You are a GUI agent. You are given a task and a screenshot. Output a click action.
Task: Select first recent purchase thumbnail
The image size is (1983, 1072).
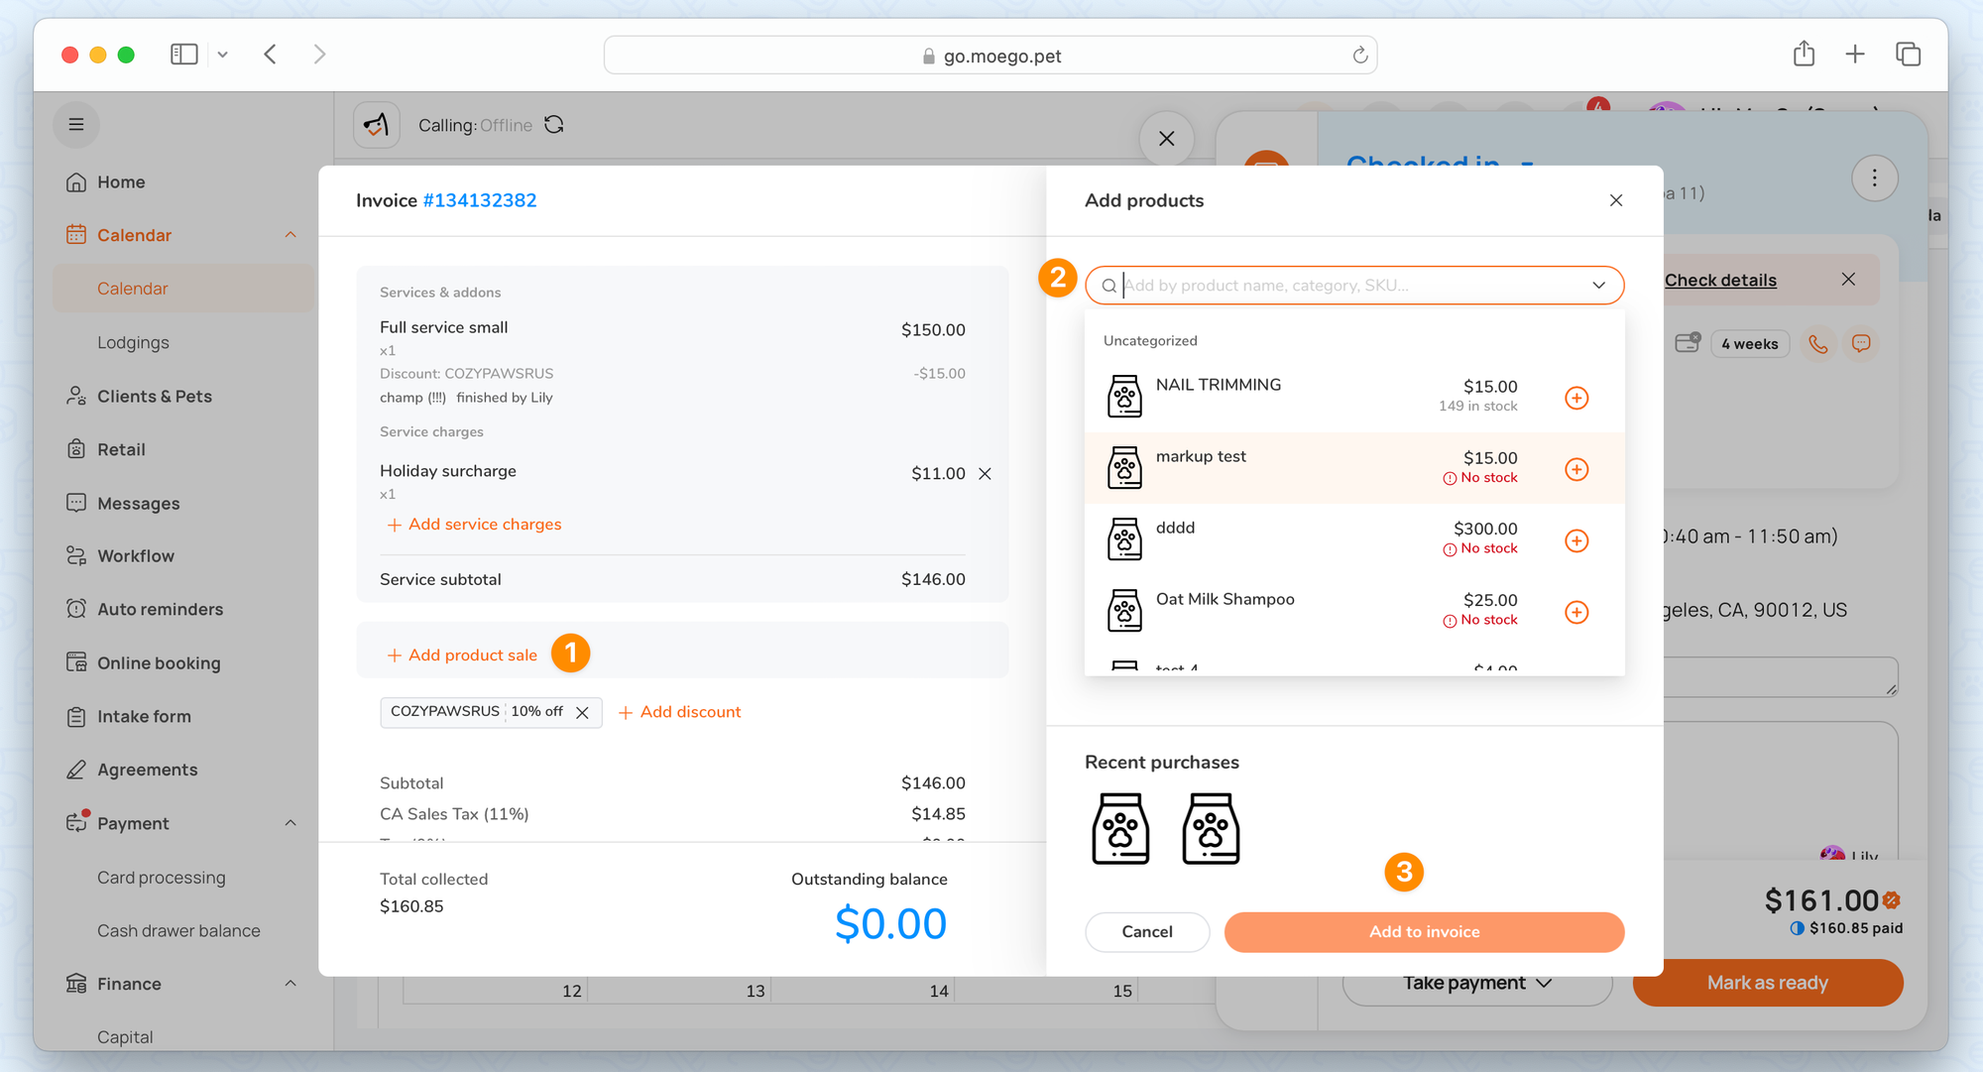pos(1120,828)
